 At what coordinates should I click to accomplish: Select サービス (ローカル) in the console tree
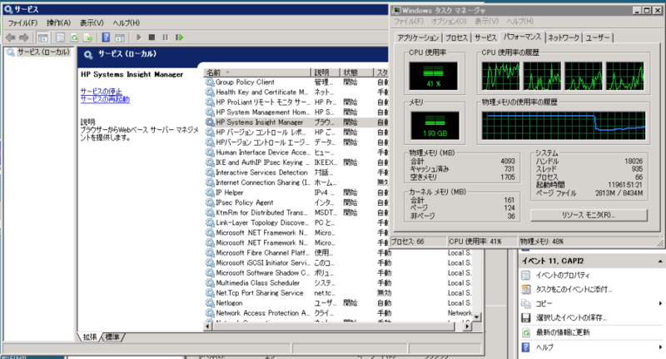coord(43,52)
